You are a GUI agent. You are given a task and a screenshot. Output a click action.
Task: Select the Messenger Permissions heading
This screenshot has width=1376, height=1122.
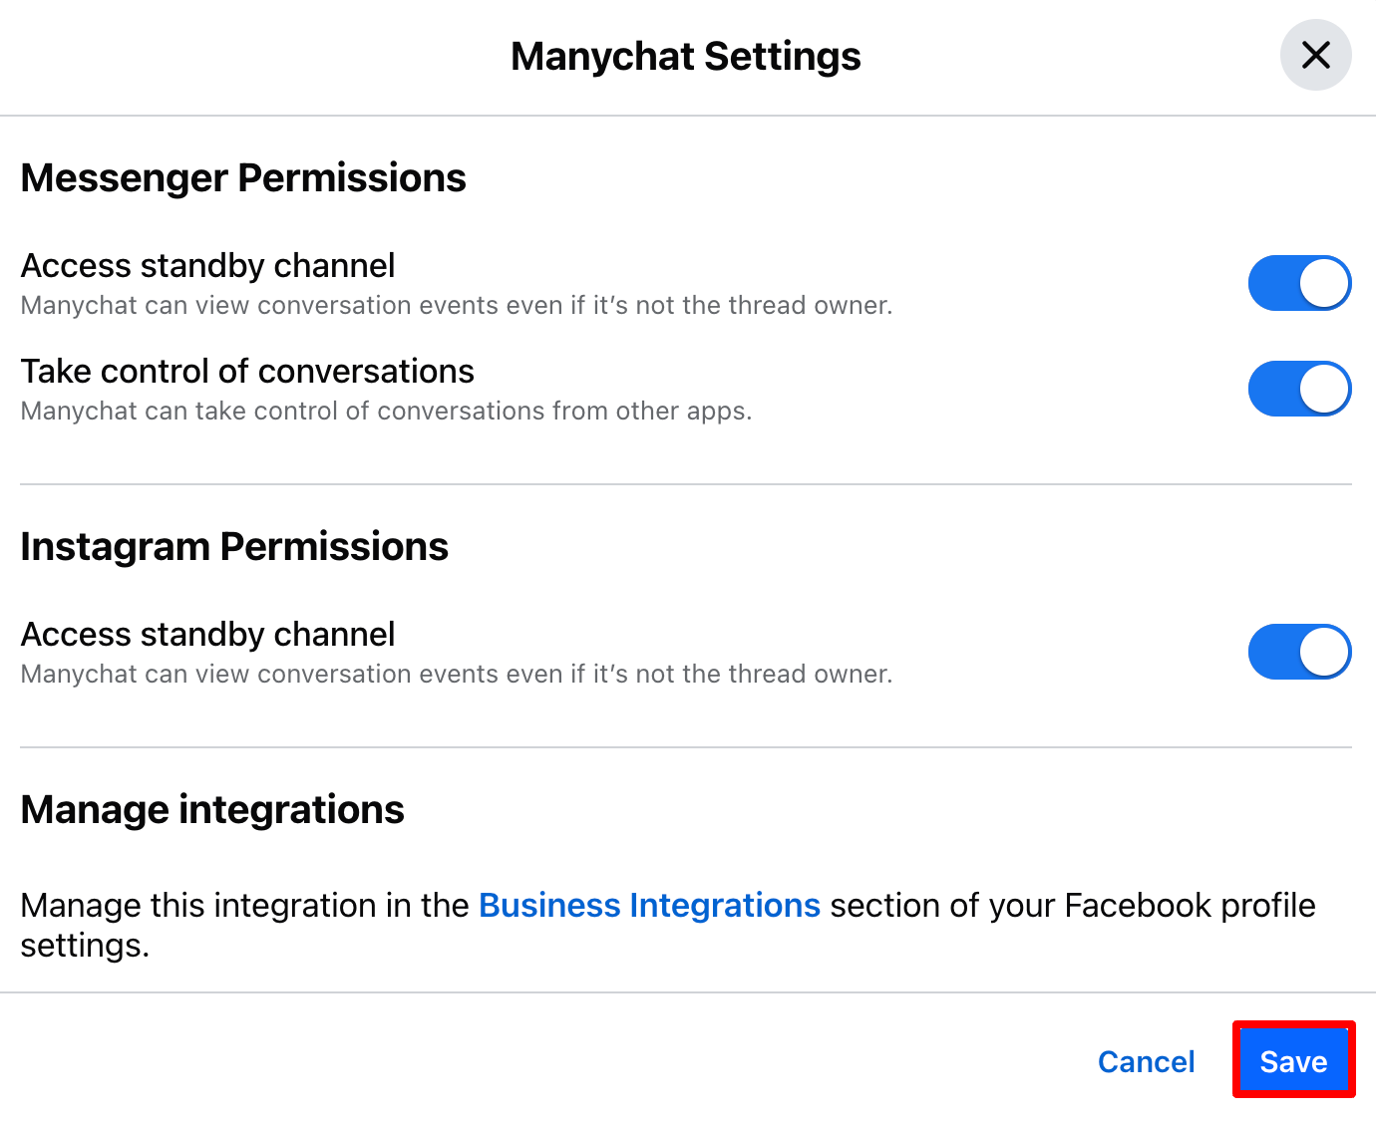tap(243, 178)
